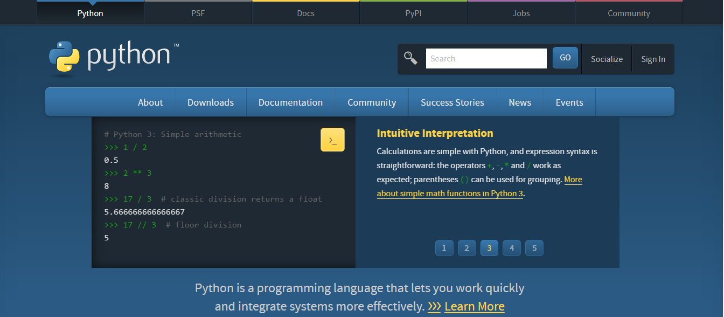The width and height of the screenshot is (724, 317).
Task: Launch the interactive shell button
Action: [332, 140]
